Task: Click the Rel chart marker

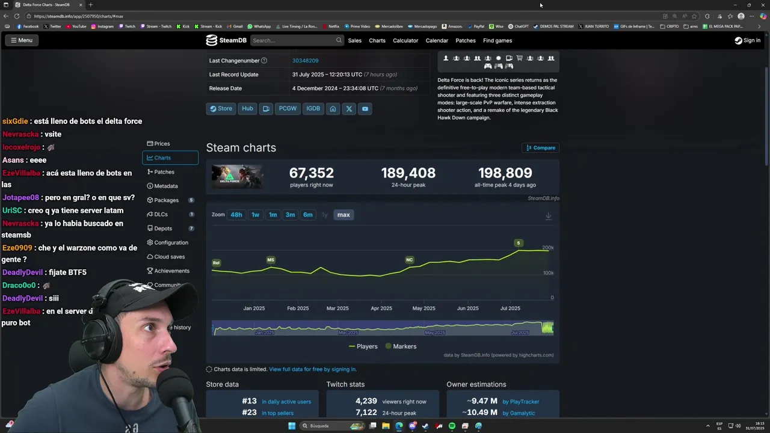Action: click(x=216, y=263)
